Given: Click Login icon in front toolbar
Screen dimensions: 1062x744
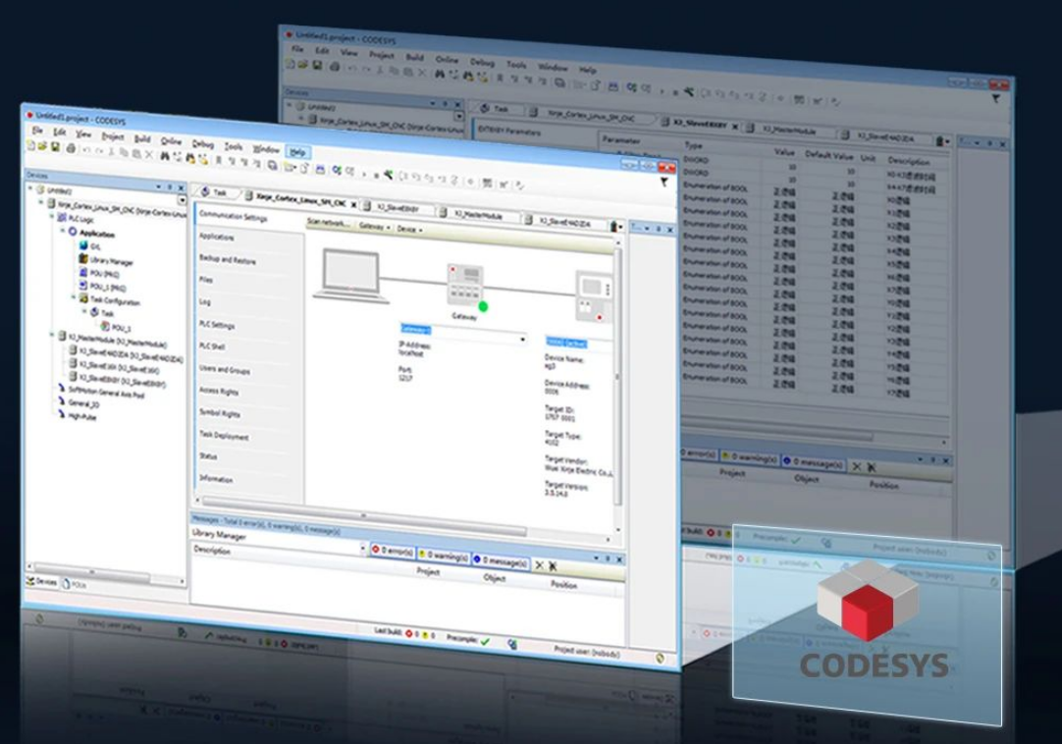Looking at the screenshot, I should tap(337, 170).
